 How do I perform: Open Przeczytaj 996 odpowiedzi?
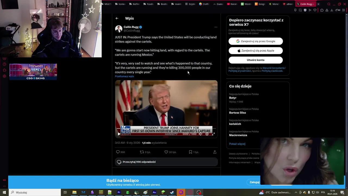166,162
